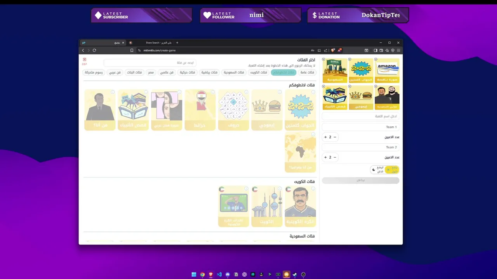The height and width of the screenshot is (279, 497).
Task: Switch to light mode (وضع النهار)
Action: 392,170
